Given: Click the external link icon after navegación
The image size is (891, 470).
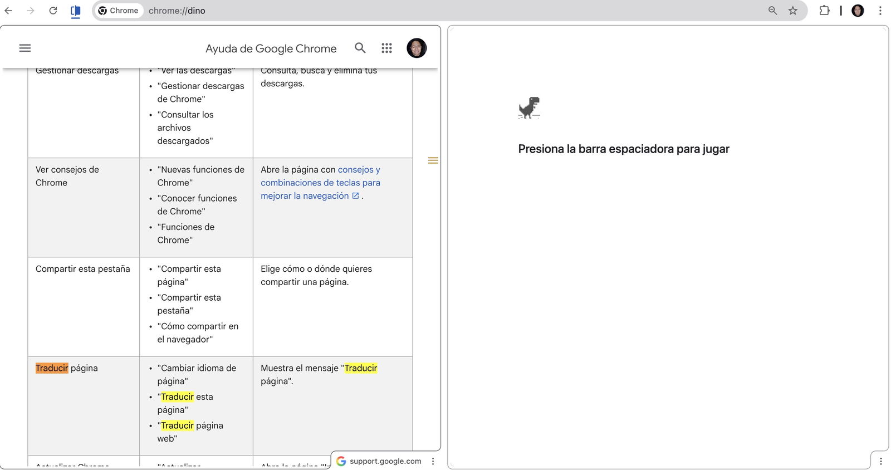Looking at the screenshot, I should [356, 196].
